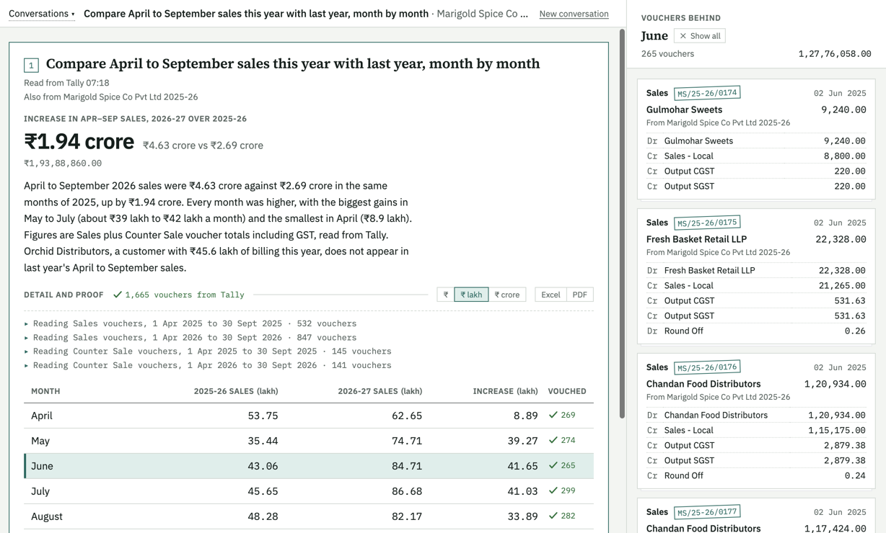Click the main panel vertical scrollbar
Screen dimensions: 886x533
(x=622, y=223)
